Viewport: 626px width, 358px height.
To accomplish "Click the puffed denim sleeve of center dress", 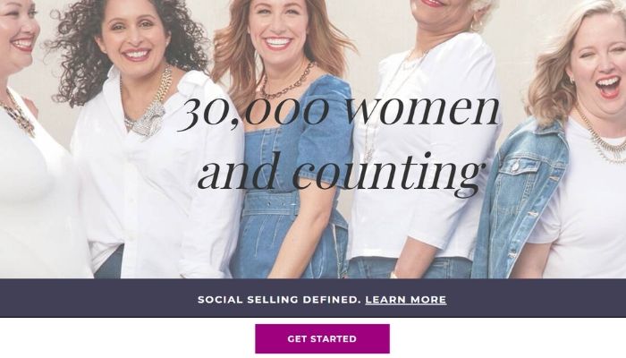I will pyautogui.click(x=326, y=128).
